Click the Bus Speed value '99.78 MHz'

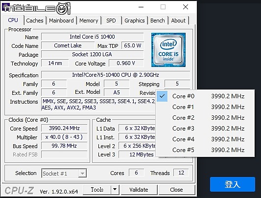[64, 146]
